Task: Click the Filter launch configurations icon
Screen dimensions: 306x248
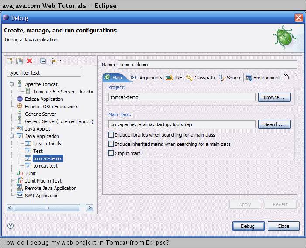Action: point(53,61)
